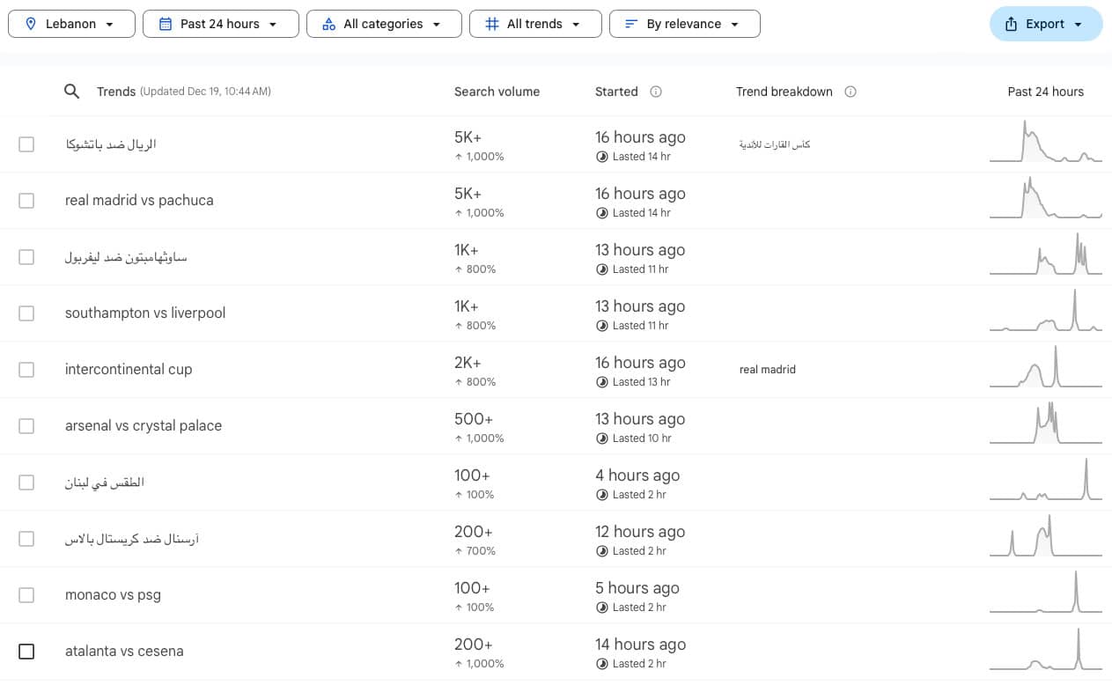Click the Past 24 hours column header

point(1046,92)
